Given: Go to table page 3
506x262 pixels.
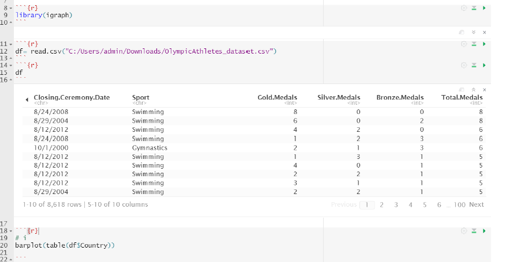Looking at the screenshot, I should click(x=396, y=205).
